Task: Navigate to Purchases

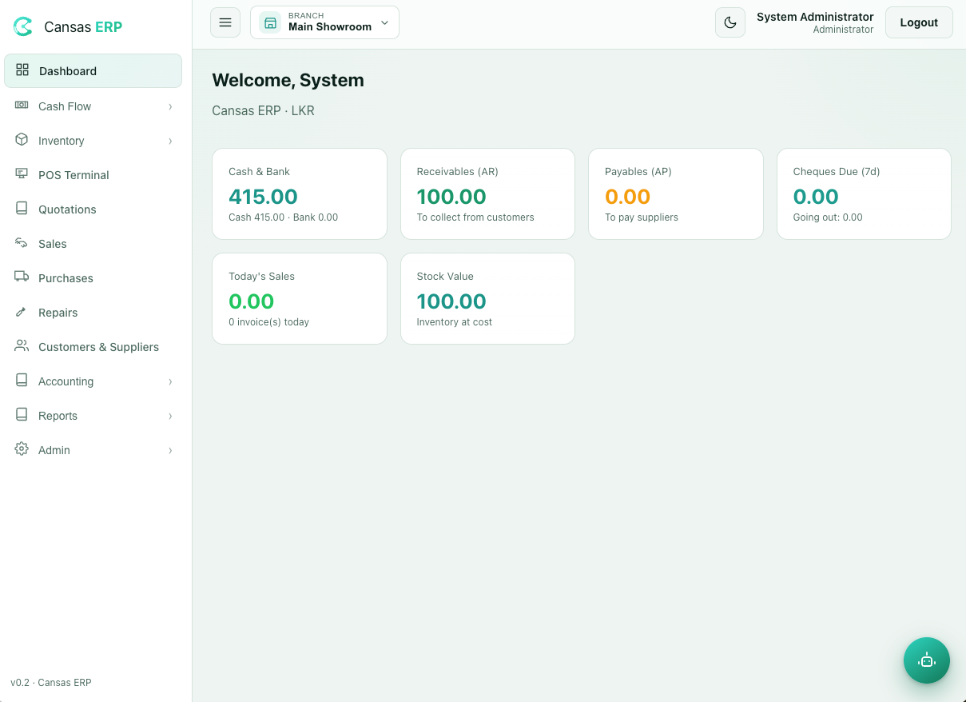Action: tap(93, 278)
